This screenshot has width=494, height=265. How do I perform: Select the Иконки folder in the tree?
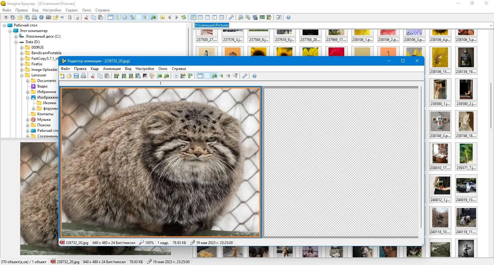[50, 103]
